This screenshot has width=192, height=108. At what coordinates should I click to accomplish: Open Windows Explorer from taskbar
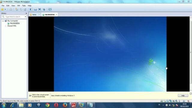tap(21, 105)
